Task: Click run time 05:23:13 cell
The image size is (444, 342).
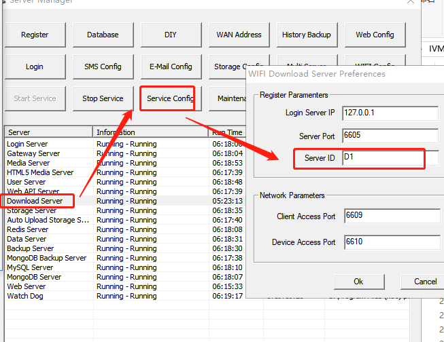Action: coord(227,201)
